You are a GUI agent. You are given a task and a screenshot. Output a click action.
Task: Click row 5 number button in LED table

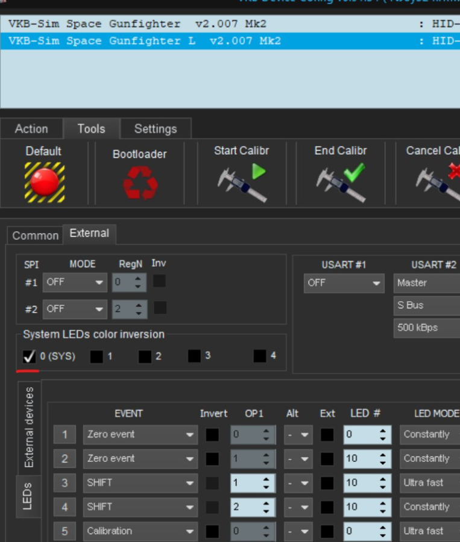point(65,531)
